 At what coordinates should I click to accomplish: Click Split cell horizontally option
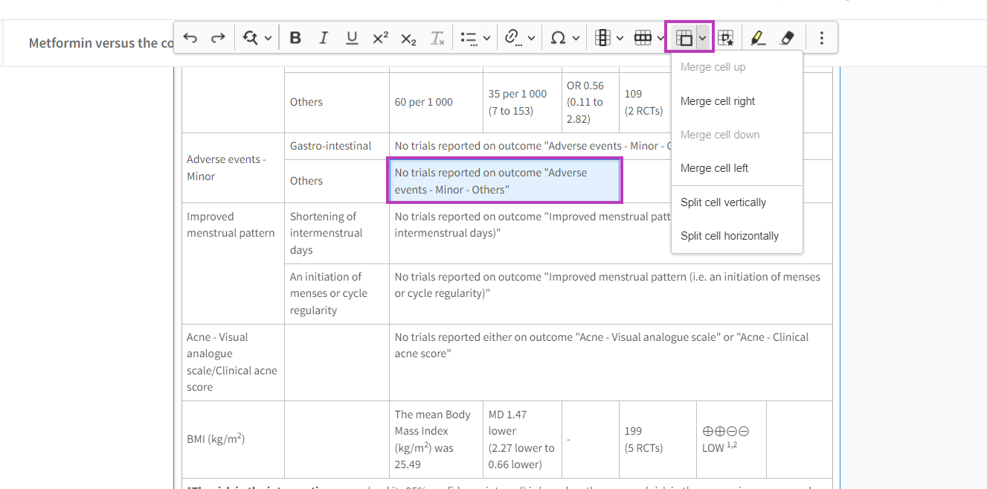(x=729, y=236)
